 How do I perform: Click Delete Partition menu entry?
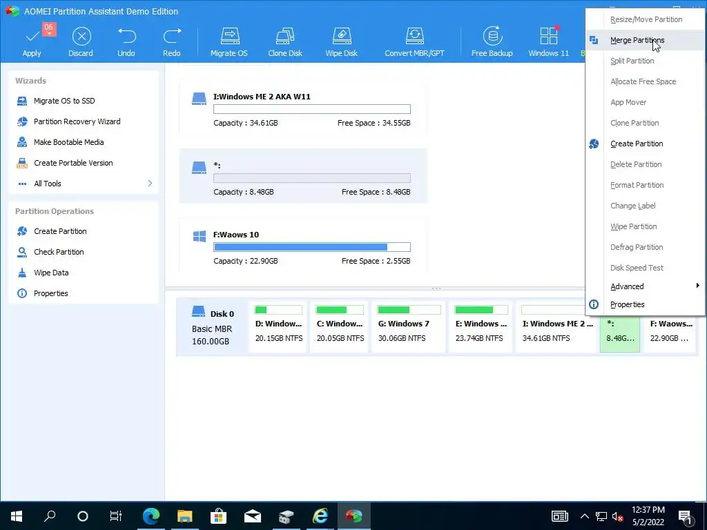pyautogui.click(x=645, y=164)
